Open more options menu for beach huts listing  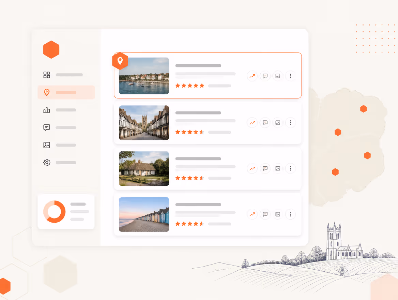point(290,214)
